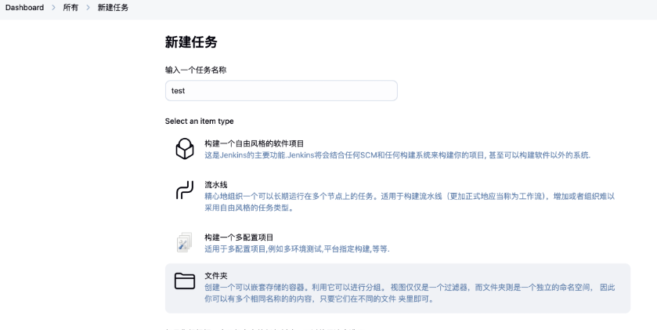
Task: Click the multi-configuration project icon
Action: pos(184,242)
